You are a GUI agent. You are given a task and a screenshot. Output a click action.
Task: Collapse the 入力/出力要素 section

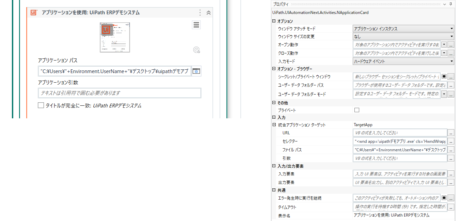(274, 166)
